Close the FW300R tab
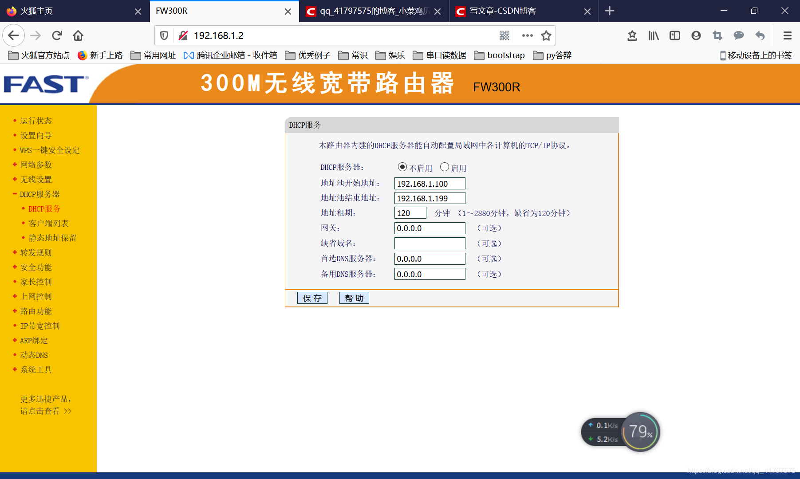This screenshot has width=800, height=479. [288, 12]
